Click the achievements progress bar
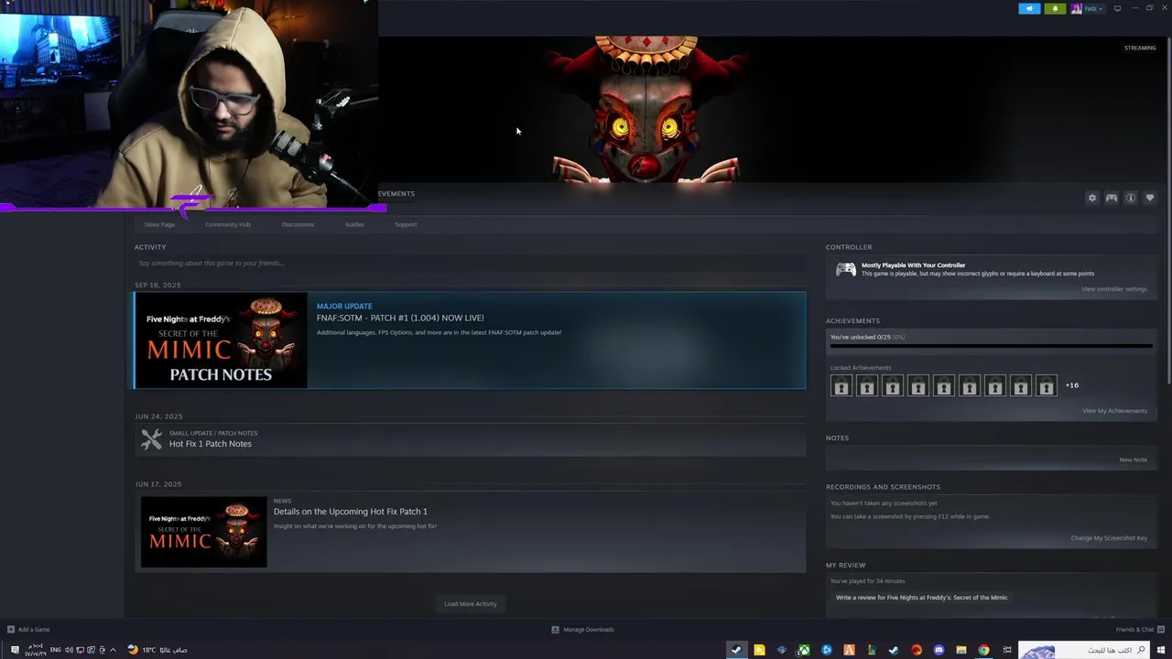 pos(991,346)
